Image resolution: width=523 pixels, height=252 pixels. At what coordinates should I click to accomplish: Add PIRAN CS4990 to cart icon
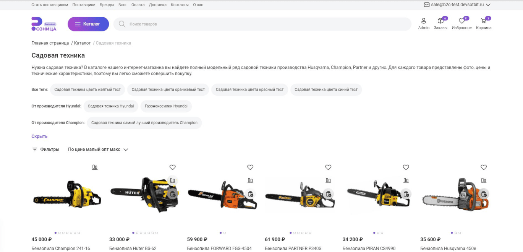coord(406,194)
